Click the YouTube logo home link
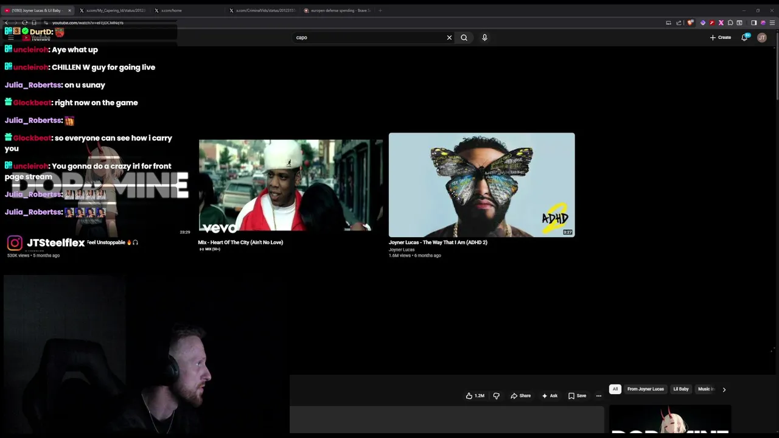The width and height of the screenshot is (779, 438). [37, 38]
